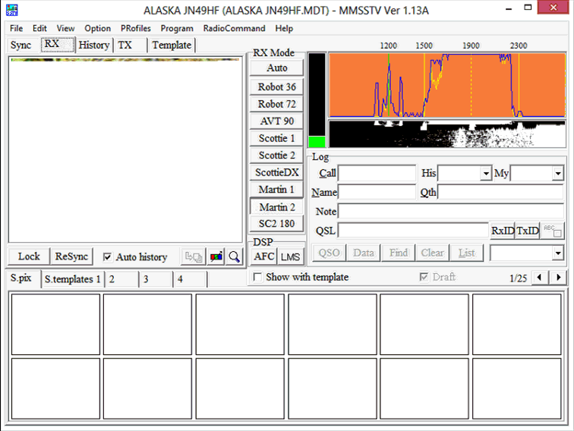
Task: Click the MMSSTV application icon in title bar
Action: click(x=11, y=10)
